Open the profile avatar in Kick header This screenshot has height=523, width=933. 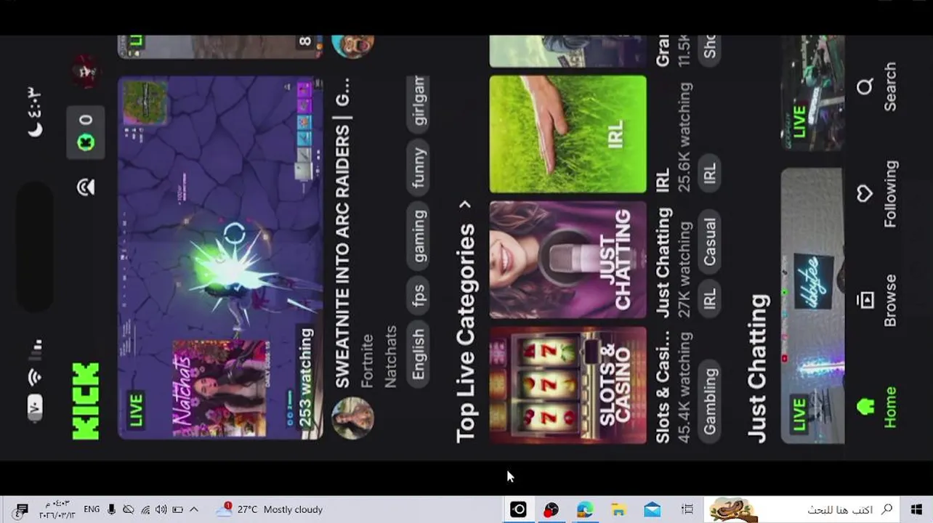pos(86,70)
